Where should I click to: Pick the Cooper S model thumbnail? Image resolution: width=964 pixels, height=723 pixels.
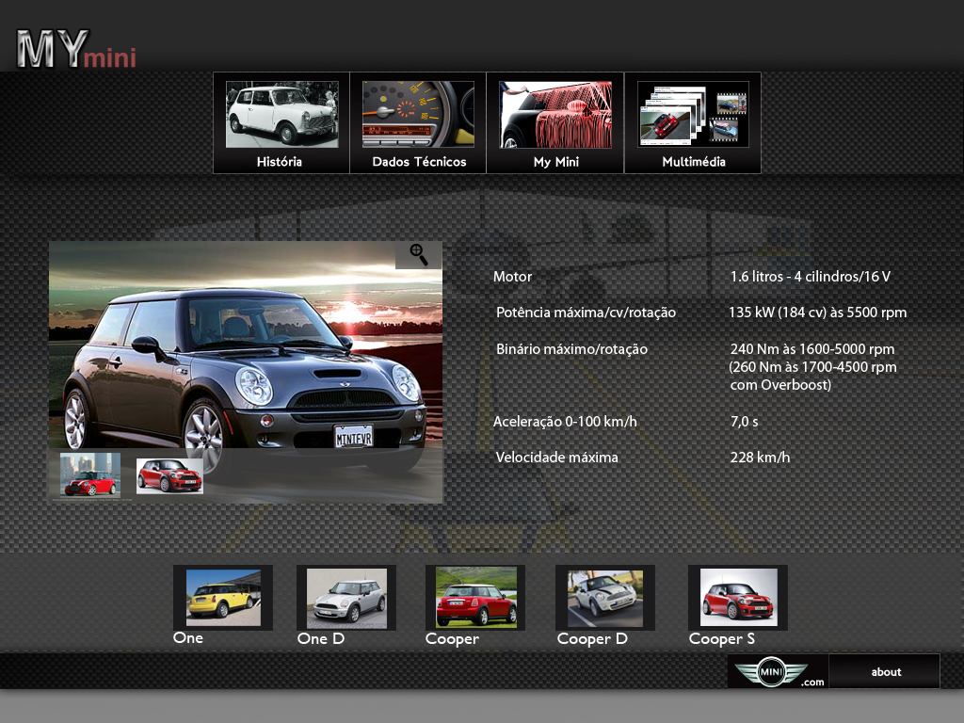coord(738,598)
